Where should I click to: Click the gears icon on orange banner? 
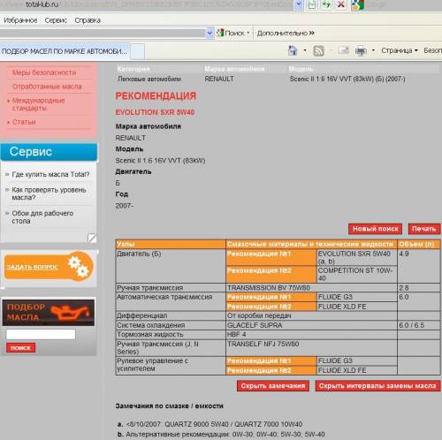point(78,266)
